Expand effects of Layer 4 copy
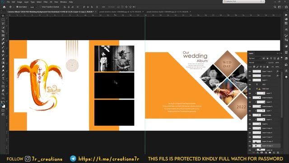The height and width of the screenshot is (163, 289). (x=280, y=76)
